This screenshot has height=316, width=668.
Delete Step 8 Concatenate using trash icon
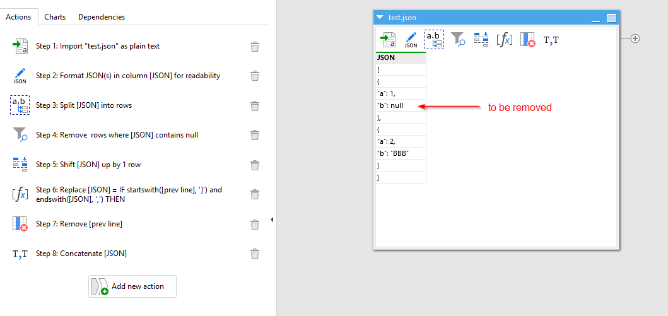pyautogui.click(x=254, y=254)
